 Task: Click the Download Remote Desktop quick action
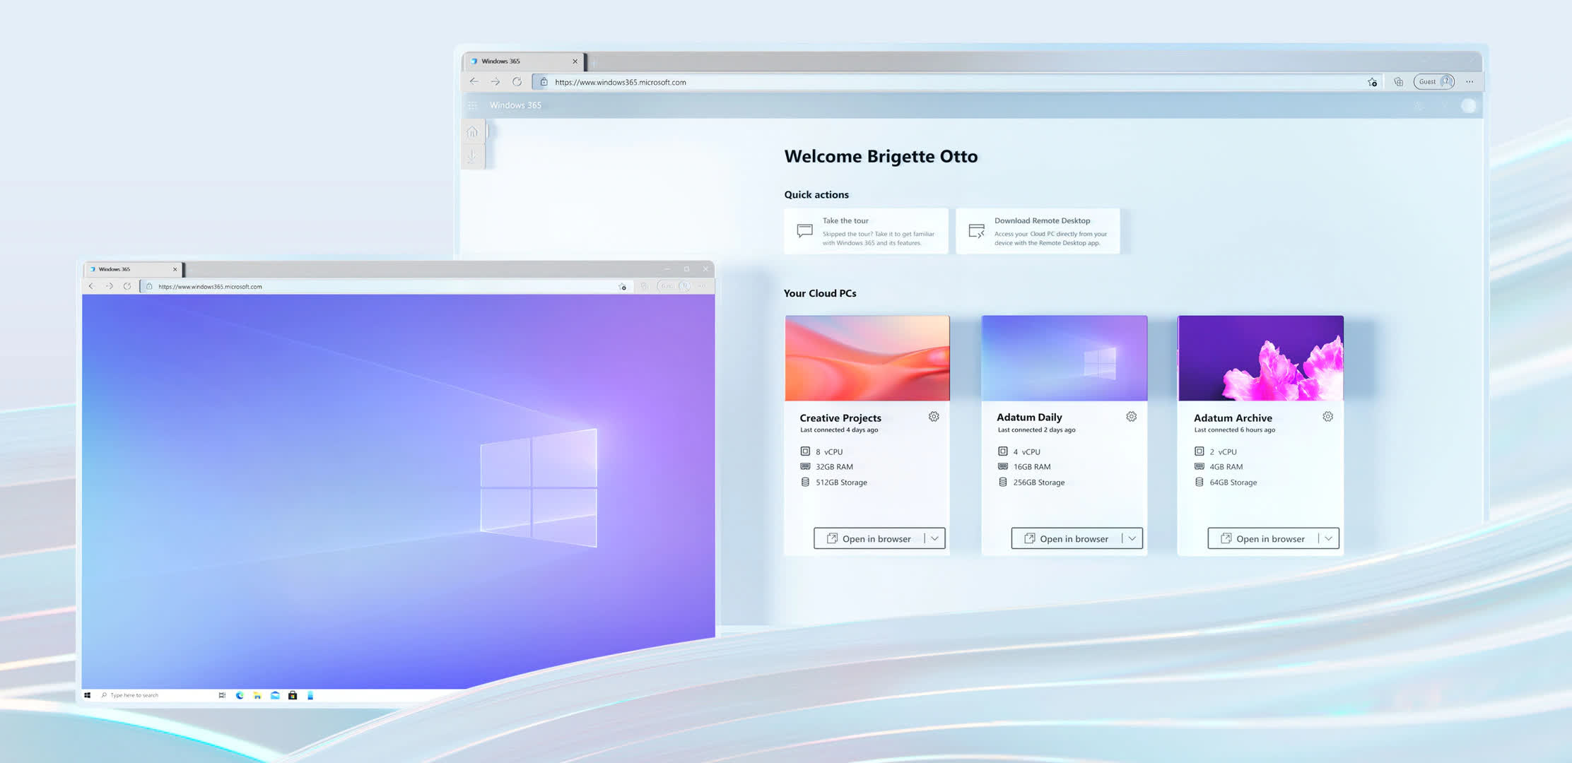[1038, 231]
